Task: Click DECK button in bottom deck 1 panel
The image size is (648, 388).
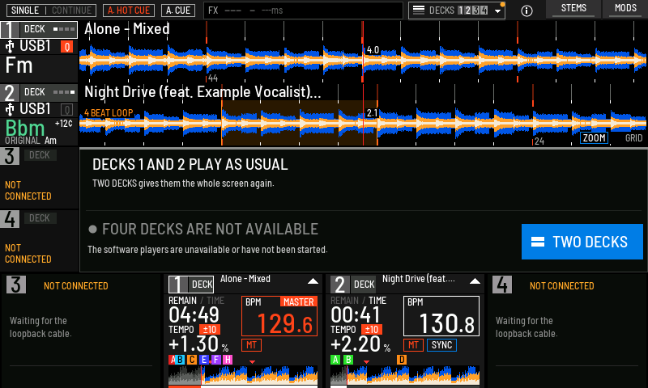Action: pos(201,285)
